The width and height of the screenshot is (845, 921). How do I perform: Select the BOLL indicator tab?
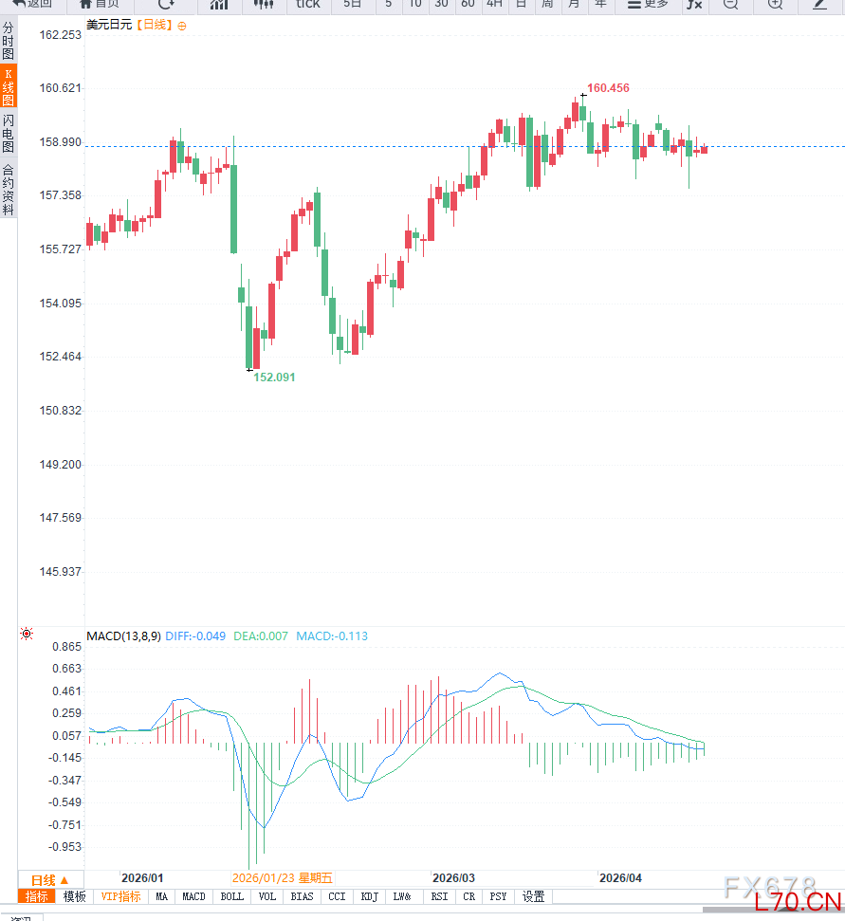click(231, 896)
